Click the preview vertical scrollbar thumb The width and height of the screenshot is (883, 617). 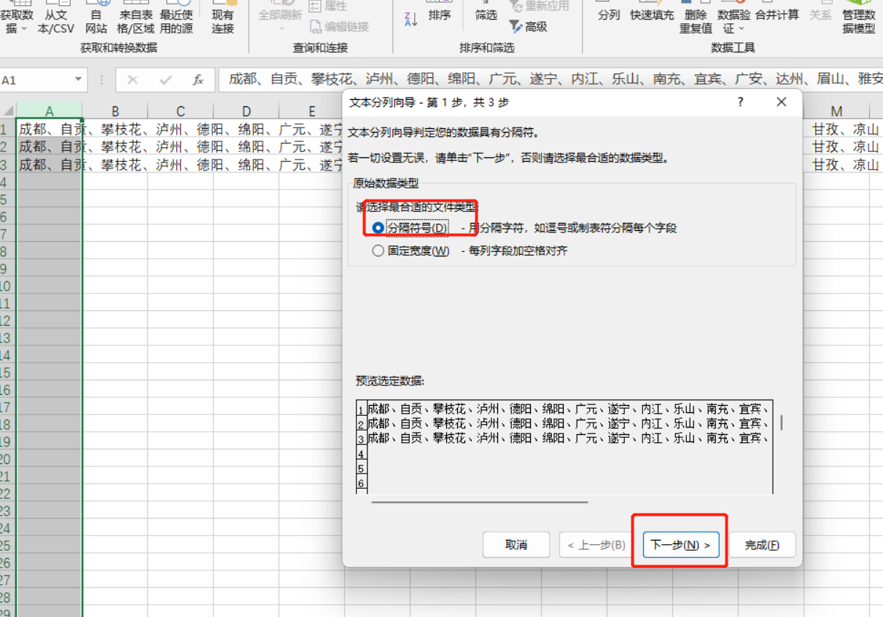(780, 423)
